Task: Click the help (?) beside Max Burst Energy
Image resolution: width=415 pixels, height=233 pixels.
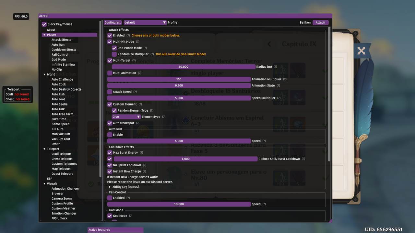Action: [141, 152]
